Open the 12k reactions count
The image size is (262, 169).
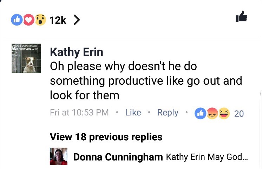pos(58,20)
